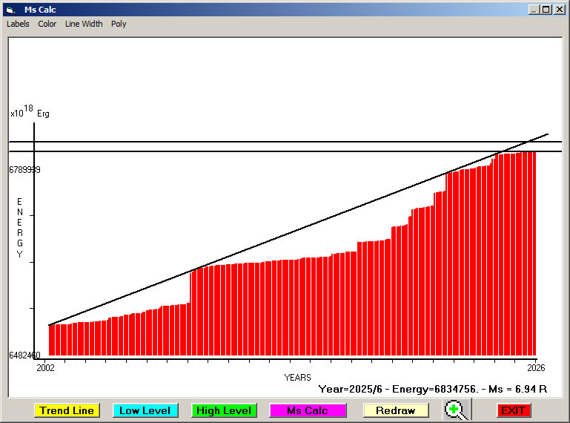
Task: Click the 2026 end year axis label
Action: coord(536,367)
